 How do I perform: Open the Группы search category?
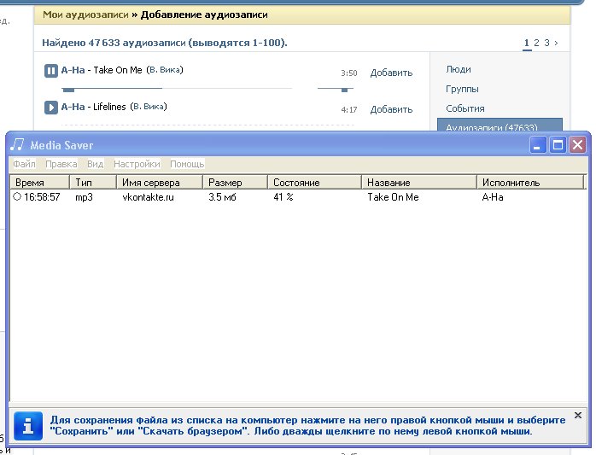coord(462,89)
